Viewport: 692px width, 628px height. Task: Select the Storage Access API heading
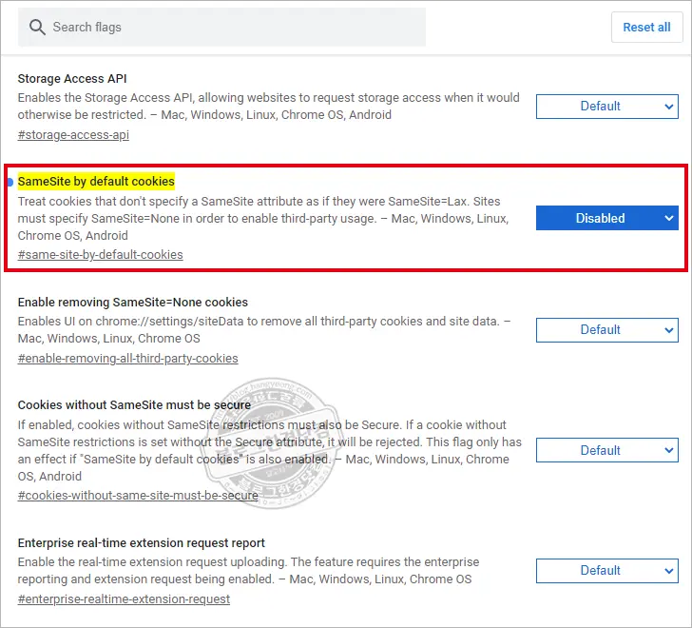coord(72,78)
